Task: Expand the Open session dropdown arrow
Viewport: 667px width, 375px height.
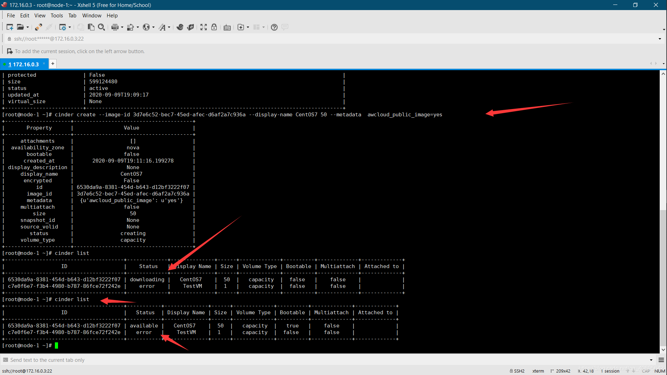Action: coord(28,27)
